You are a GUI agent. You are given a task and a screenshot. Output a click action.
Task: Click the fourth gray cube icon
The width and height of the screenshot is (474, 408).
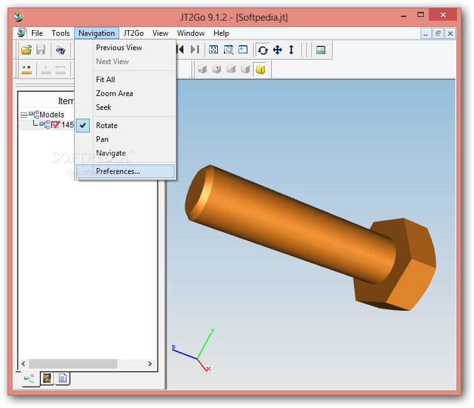click(x=245, y=69)
